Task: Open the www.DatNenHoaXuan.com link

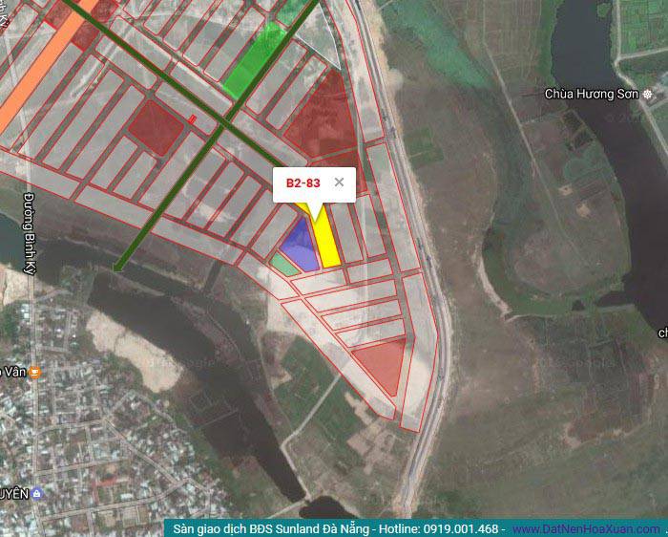Action: [x=585, y=528]
